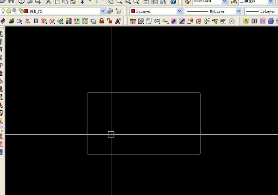The width and height of the screenshot is (278, 195).
Task: Open the ByLayer color control dropdown
Action: tap(179, 11)
